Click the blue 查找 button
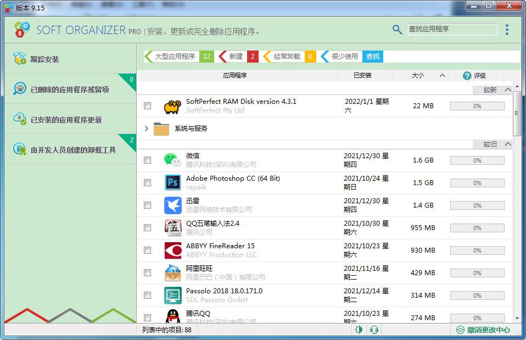Viewport: 526px width, 340px height. 373,57
